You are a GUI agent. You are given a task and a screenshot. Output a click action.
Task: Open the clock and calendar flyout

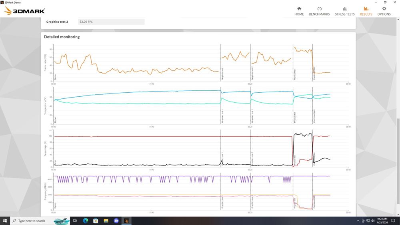point(382,221)
